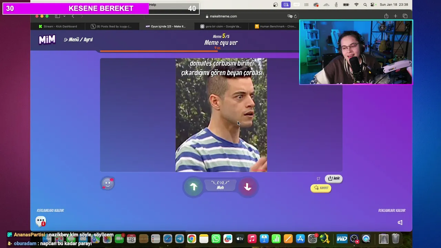Switch to Stream - Kick Dashboard tab
Screen dimensions: 441x248
point(58,27)
